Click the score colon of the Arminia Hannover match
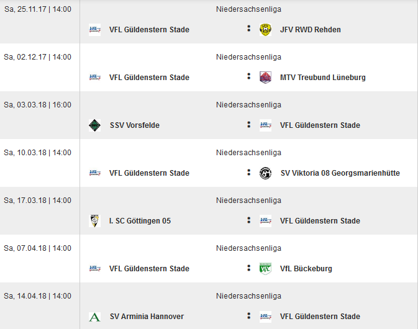 (248, 315)
